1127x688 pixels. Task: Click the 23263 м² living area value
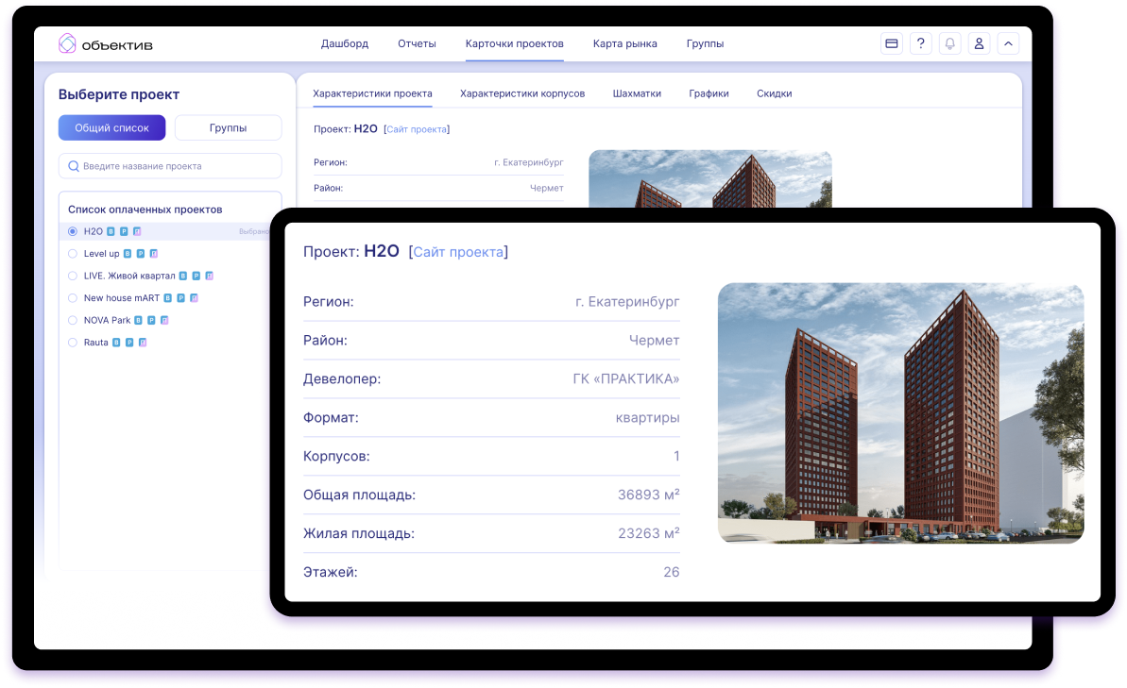[648, 533]
